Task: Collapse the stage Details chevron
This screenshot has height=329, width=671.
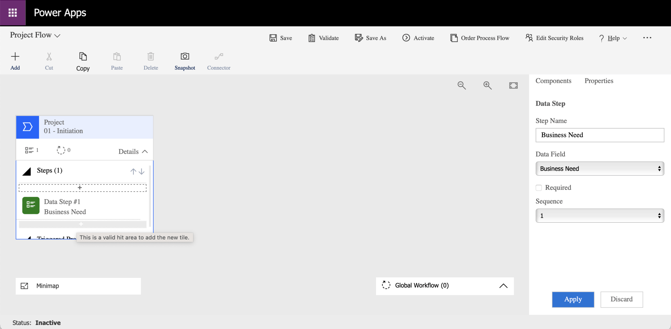Action: click(x=145, y=151)
